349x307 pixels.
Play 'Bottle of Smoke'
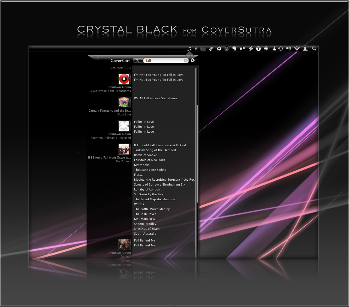coord(145,155)
